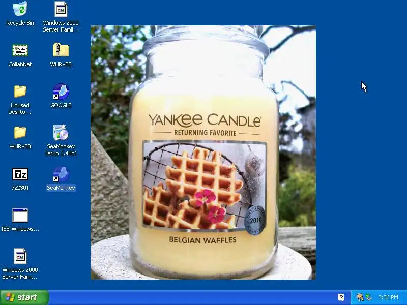Image resolution: width=407 pixels, height=305 pixels.
Task: Select the CollabNet certificate icon
Action: [20, 50]
